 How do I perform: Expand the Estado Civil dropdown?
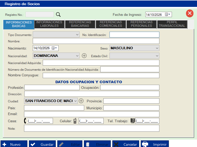point(157,56)
